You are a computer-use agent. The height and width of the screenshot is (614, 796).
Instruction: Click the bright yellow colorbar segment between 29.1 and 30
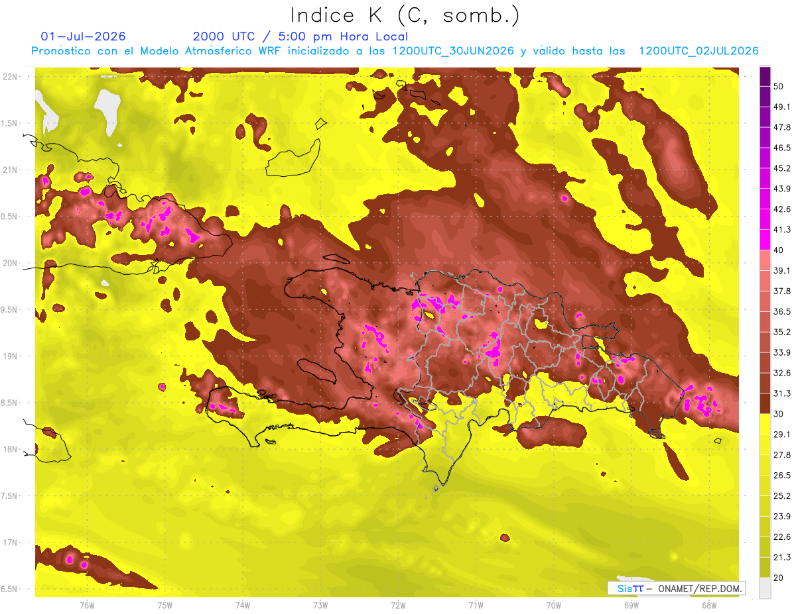pos(765,424)
